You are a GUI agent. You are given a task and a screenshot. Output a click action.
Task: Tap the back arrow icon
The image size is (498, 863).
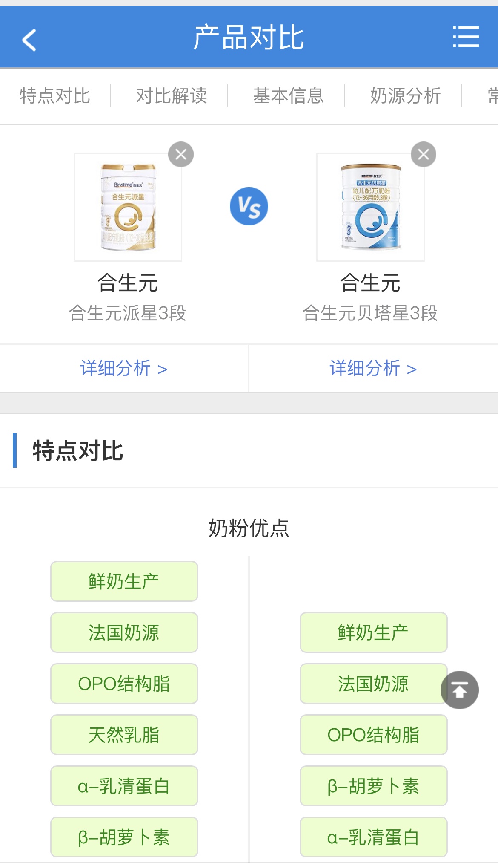coord(29,40)
